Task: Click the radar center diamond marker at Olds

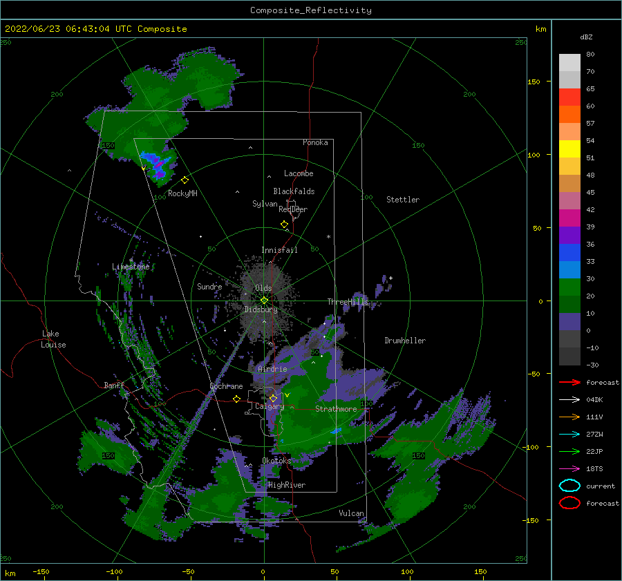Action: 264,301
